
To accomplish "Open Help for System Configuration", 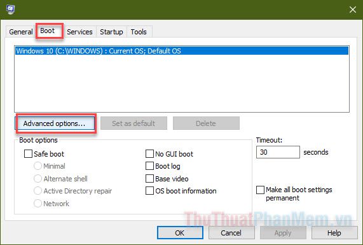I will pyautogui.click(x=334, y=232).
